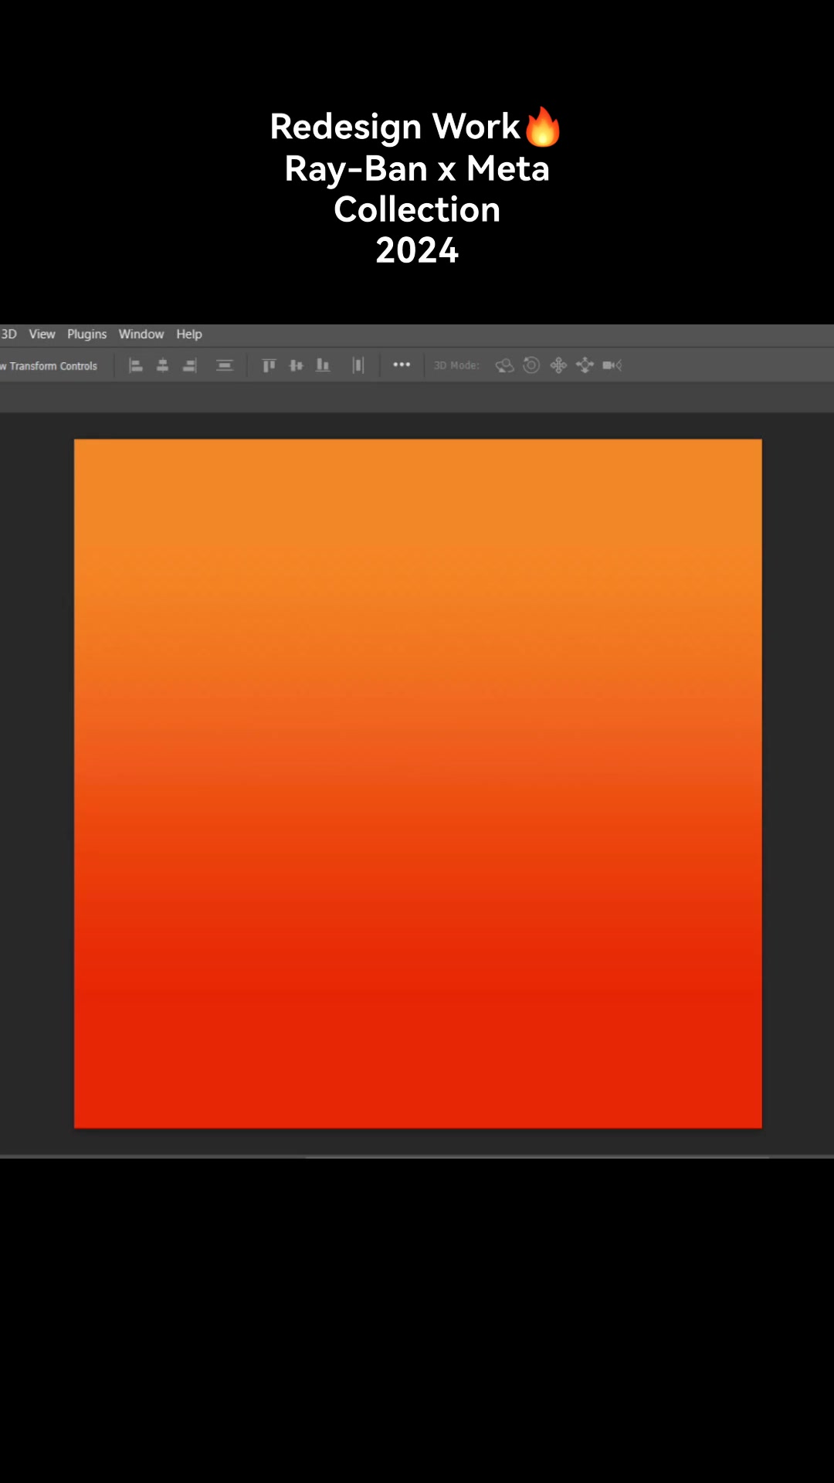Open the 3D menu

point(8,334)
